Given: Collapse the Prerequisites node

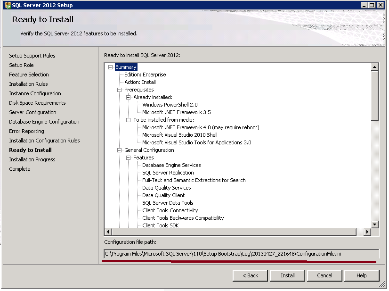Looking at the screenshot, I should click(x=119, y=90).
